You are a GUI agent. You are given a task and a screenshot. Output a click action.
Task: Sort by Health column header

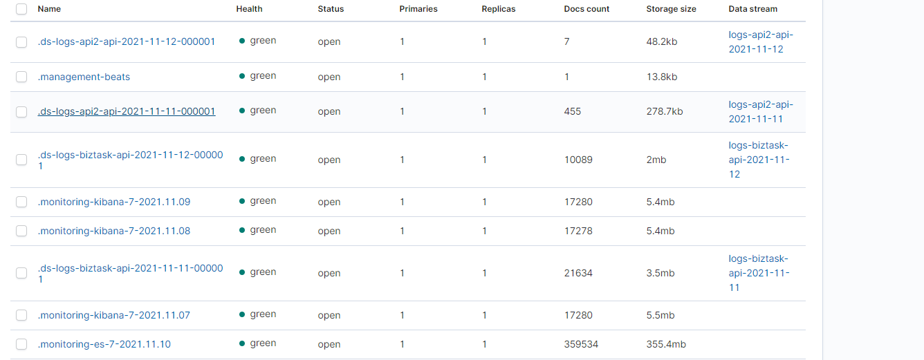249,9
